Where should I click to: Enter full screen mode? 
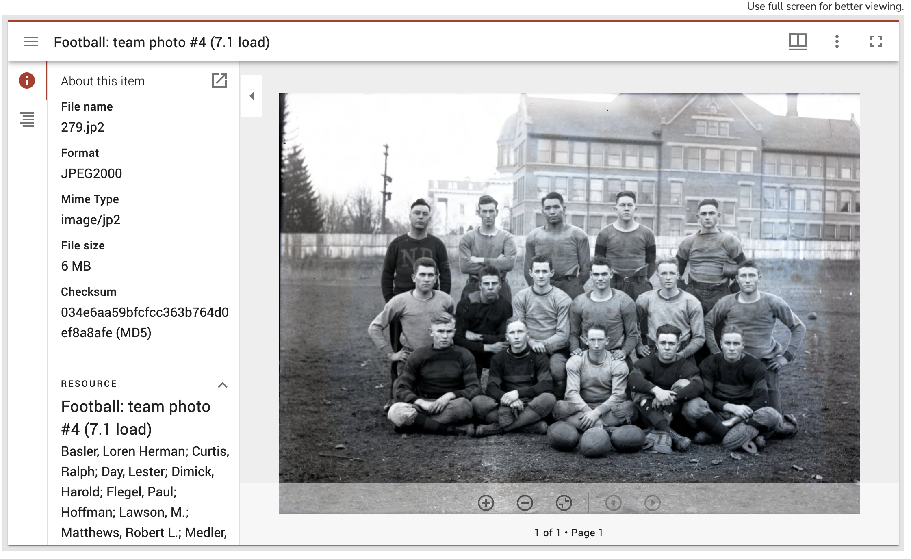876,42
